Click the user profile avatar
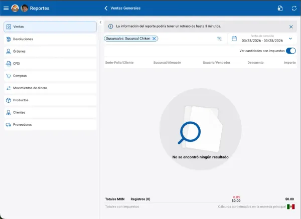The image size is (301, 219). tap(24, 8)
